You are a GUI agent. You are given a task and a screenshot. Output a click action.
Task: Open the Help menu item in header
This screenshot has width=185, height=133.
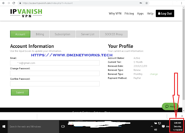tap(150, 14)
